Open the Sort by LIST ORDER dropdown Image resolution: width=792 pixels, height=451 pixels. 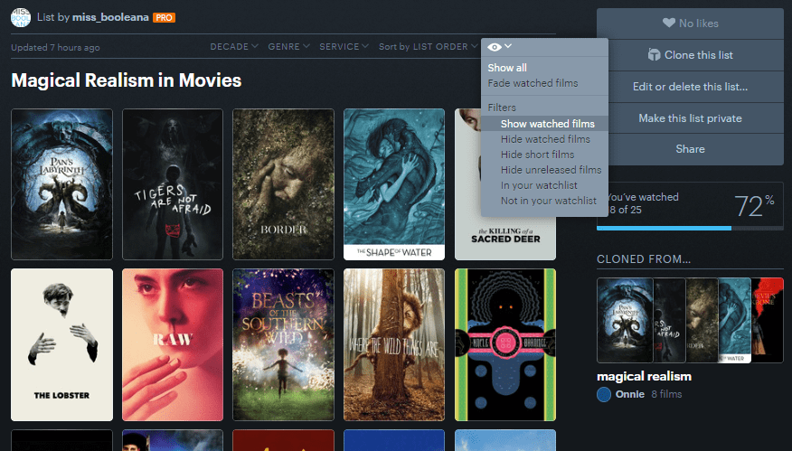coord(428,46)
